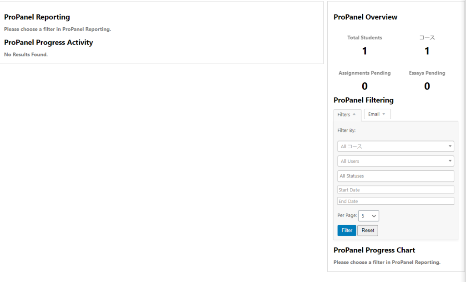Open the Email tab
This screenshot has height=282, width=466.
click(x=377, y=114)
